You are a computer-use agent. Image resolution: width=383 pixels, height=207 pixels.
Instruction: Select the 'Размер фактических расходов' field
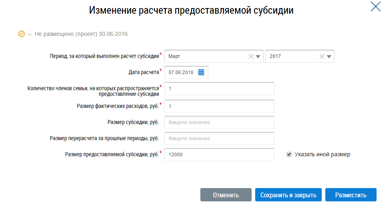219,106
